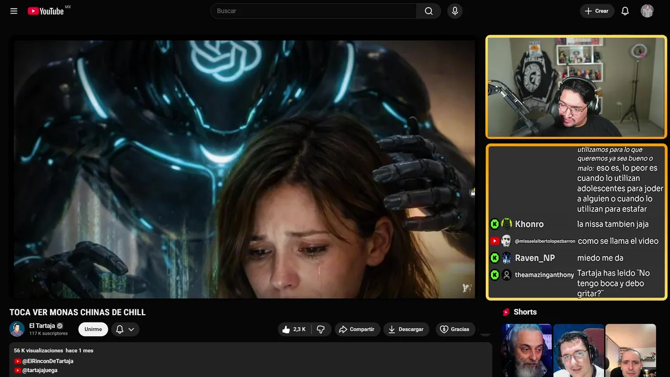Start voice search with microphone
Screen dimensions: 670x377
coord(455,11)
